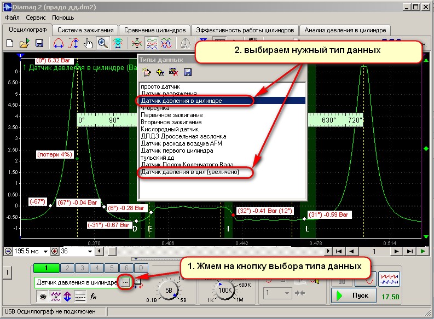This screenshot has height=319, width=434.
Task: Open the 195.5 мс time dropdown
Action: [45, 252]
